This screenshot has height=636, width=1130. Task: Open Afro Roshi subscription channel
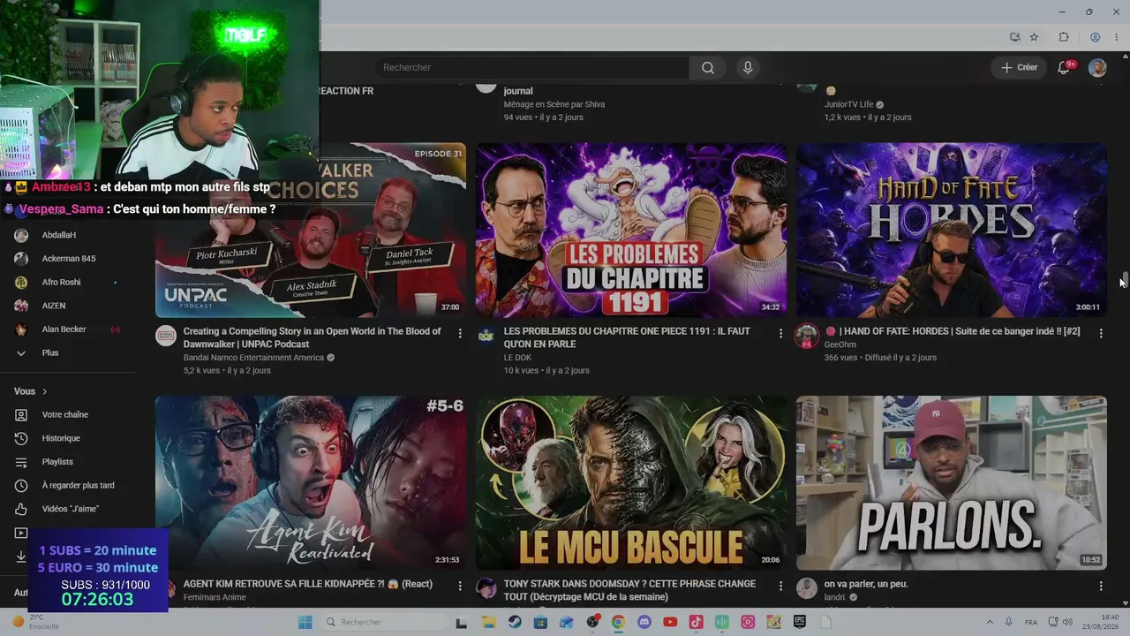coord(61,282)
